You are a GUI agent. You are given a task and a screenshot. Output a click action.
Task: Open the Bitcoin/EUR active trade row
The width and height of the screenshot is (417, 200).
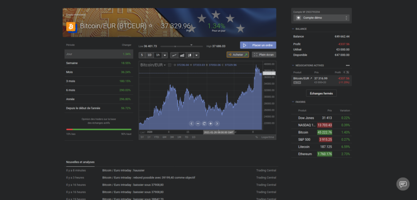pyautogui.click(x=321, y=80)
